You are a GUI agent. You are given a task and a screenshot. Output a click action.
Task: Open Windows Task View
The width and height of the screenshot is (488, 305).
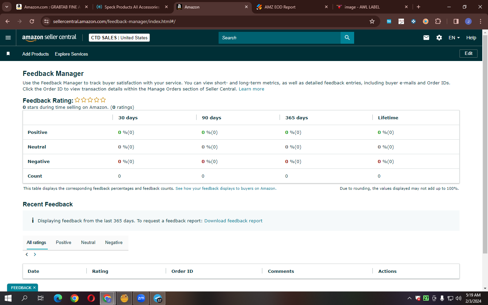(x=41, y=298)
